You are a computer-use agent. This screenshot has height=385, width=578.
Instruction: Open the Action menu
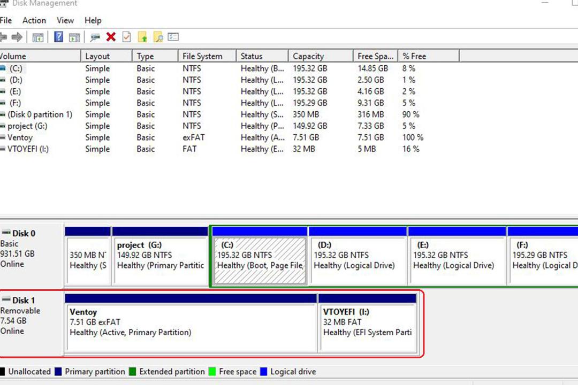pos(34,20)
